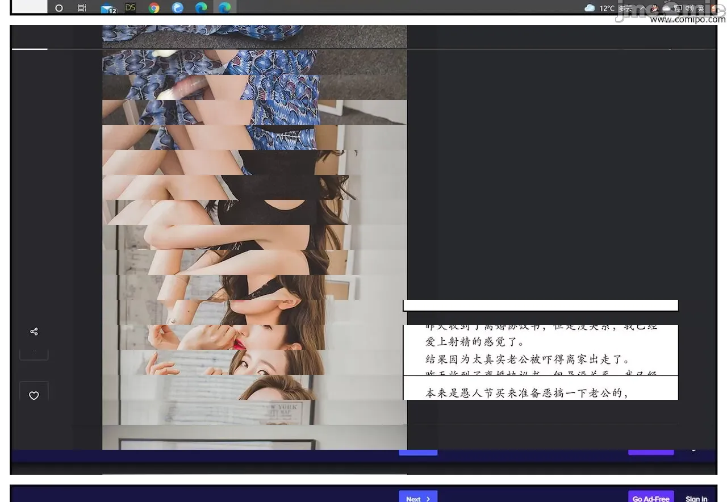727x502 pixels.
Task: Click the Cortana circle icon in taskbar
Action: point(59,8)
